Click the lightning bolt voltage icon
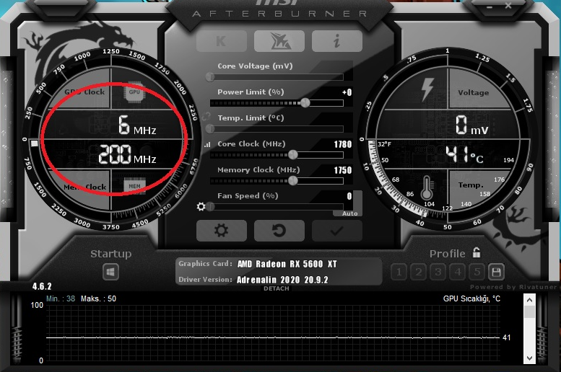Viewport: 561px width, 372px height. point(427,89)
